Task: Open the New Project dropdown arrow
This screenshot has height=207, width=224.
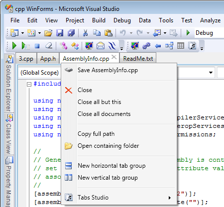Action: 22,33
